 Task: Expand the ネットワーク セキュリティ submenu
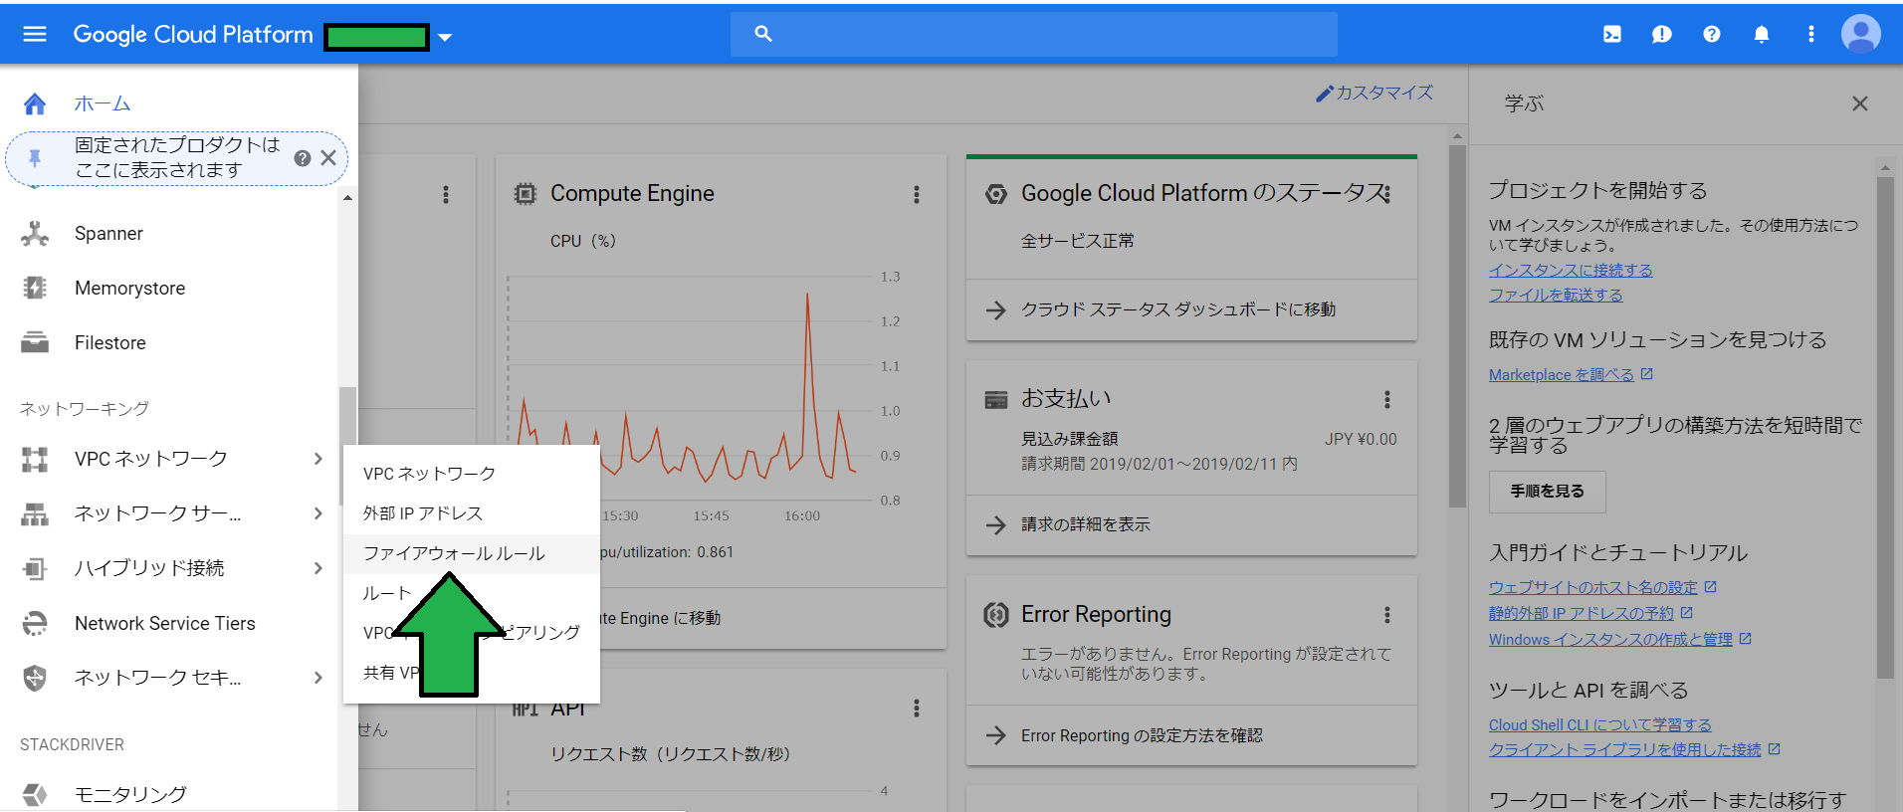[x=317, y=678]
